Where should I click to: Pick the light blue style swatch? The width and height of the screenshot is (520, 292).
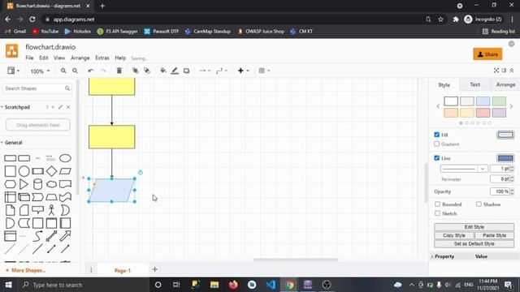(483, 101)
